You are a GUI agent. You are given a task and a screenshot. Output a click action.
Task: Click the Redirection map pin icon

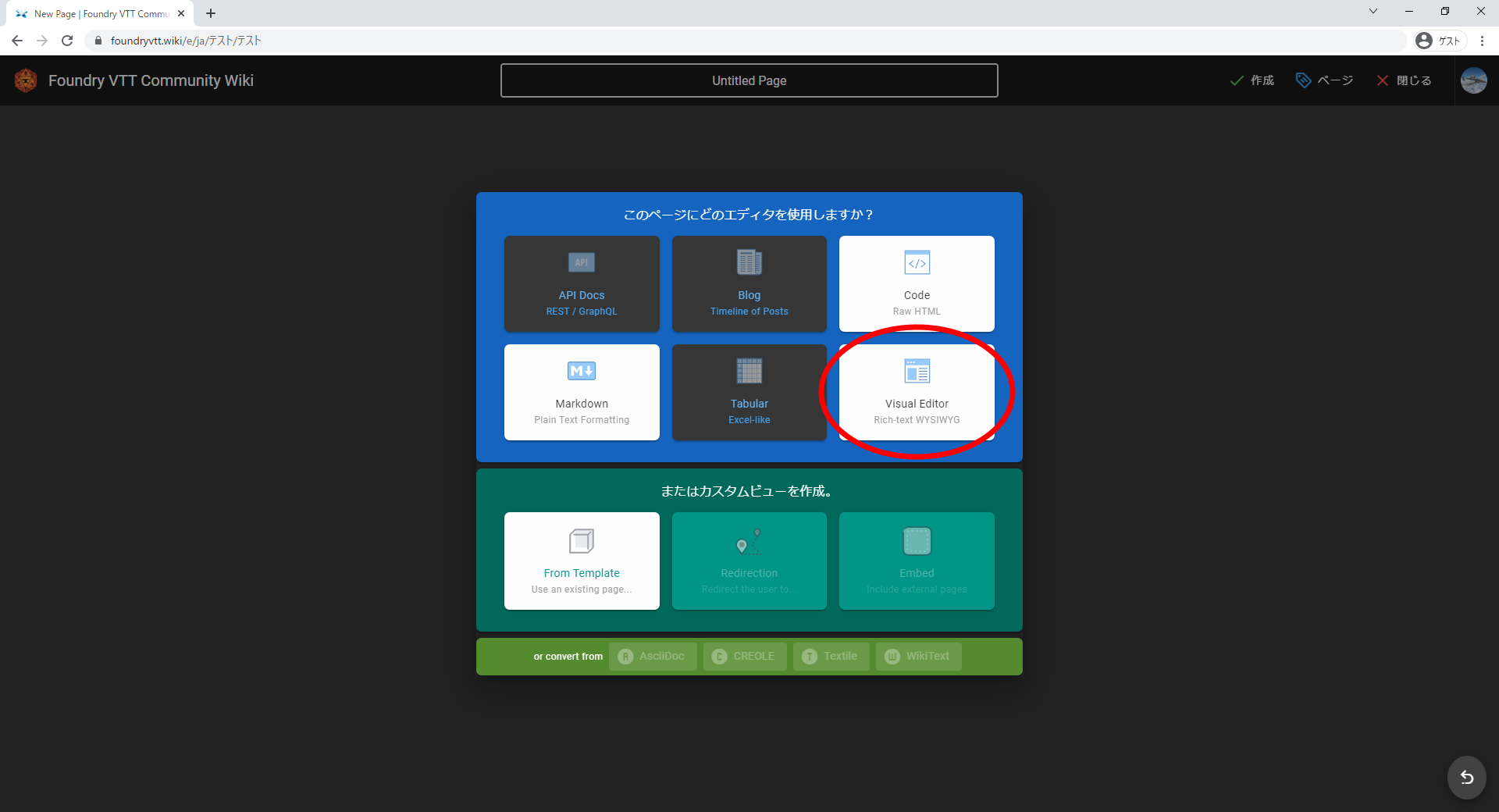pos(749,541)
